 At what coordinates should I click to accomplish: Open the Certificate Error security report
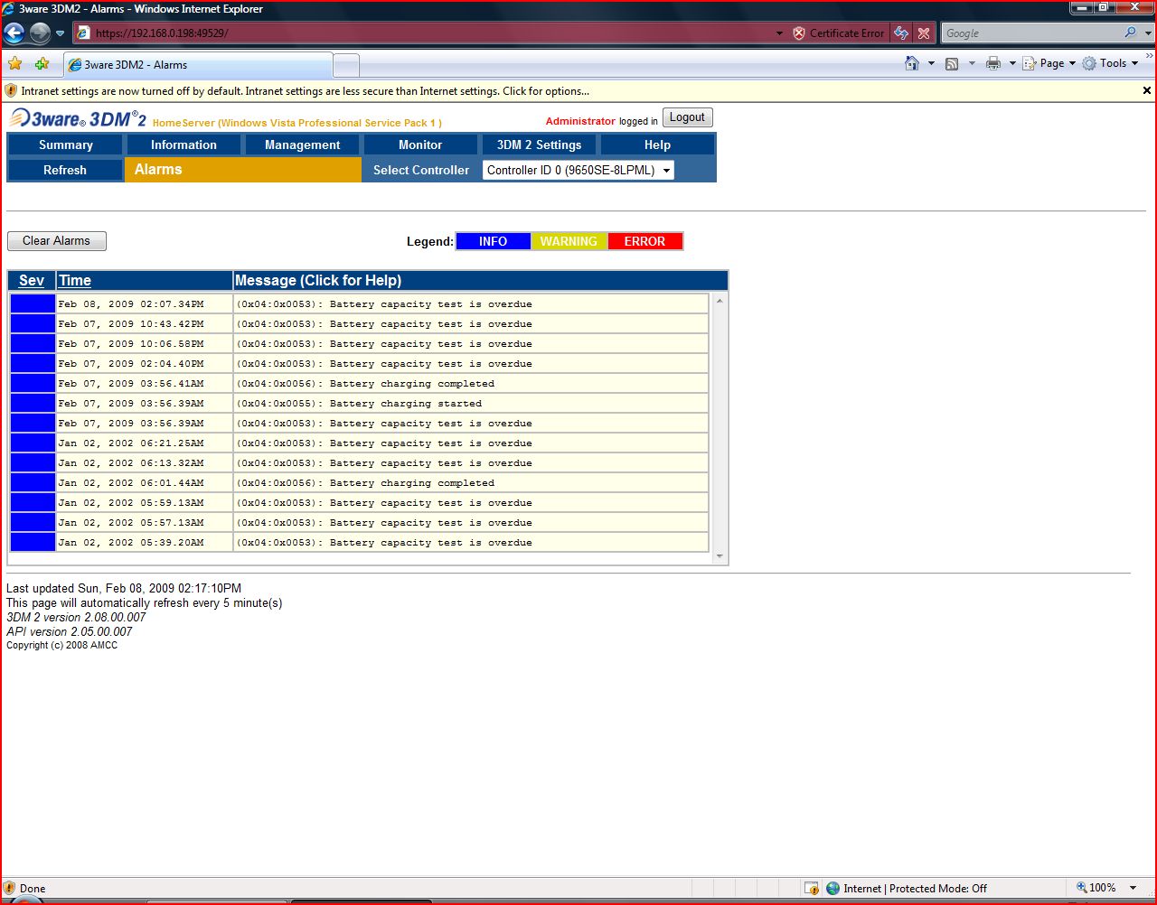tap(838, 33)
